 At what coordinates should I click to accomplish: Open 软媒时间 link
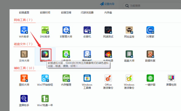tap(45, 12)
